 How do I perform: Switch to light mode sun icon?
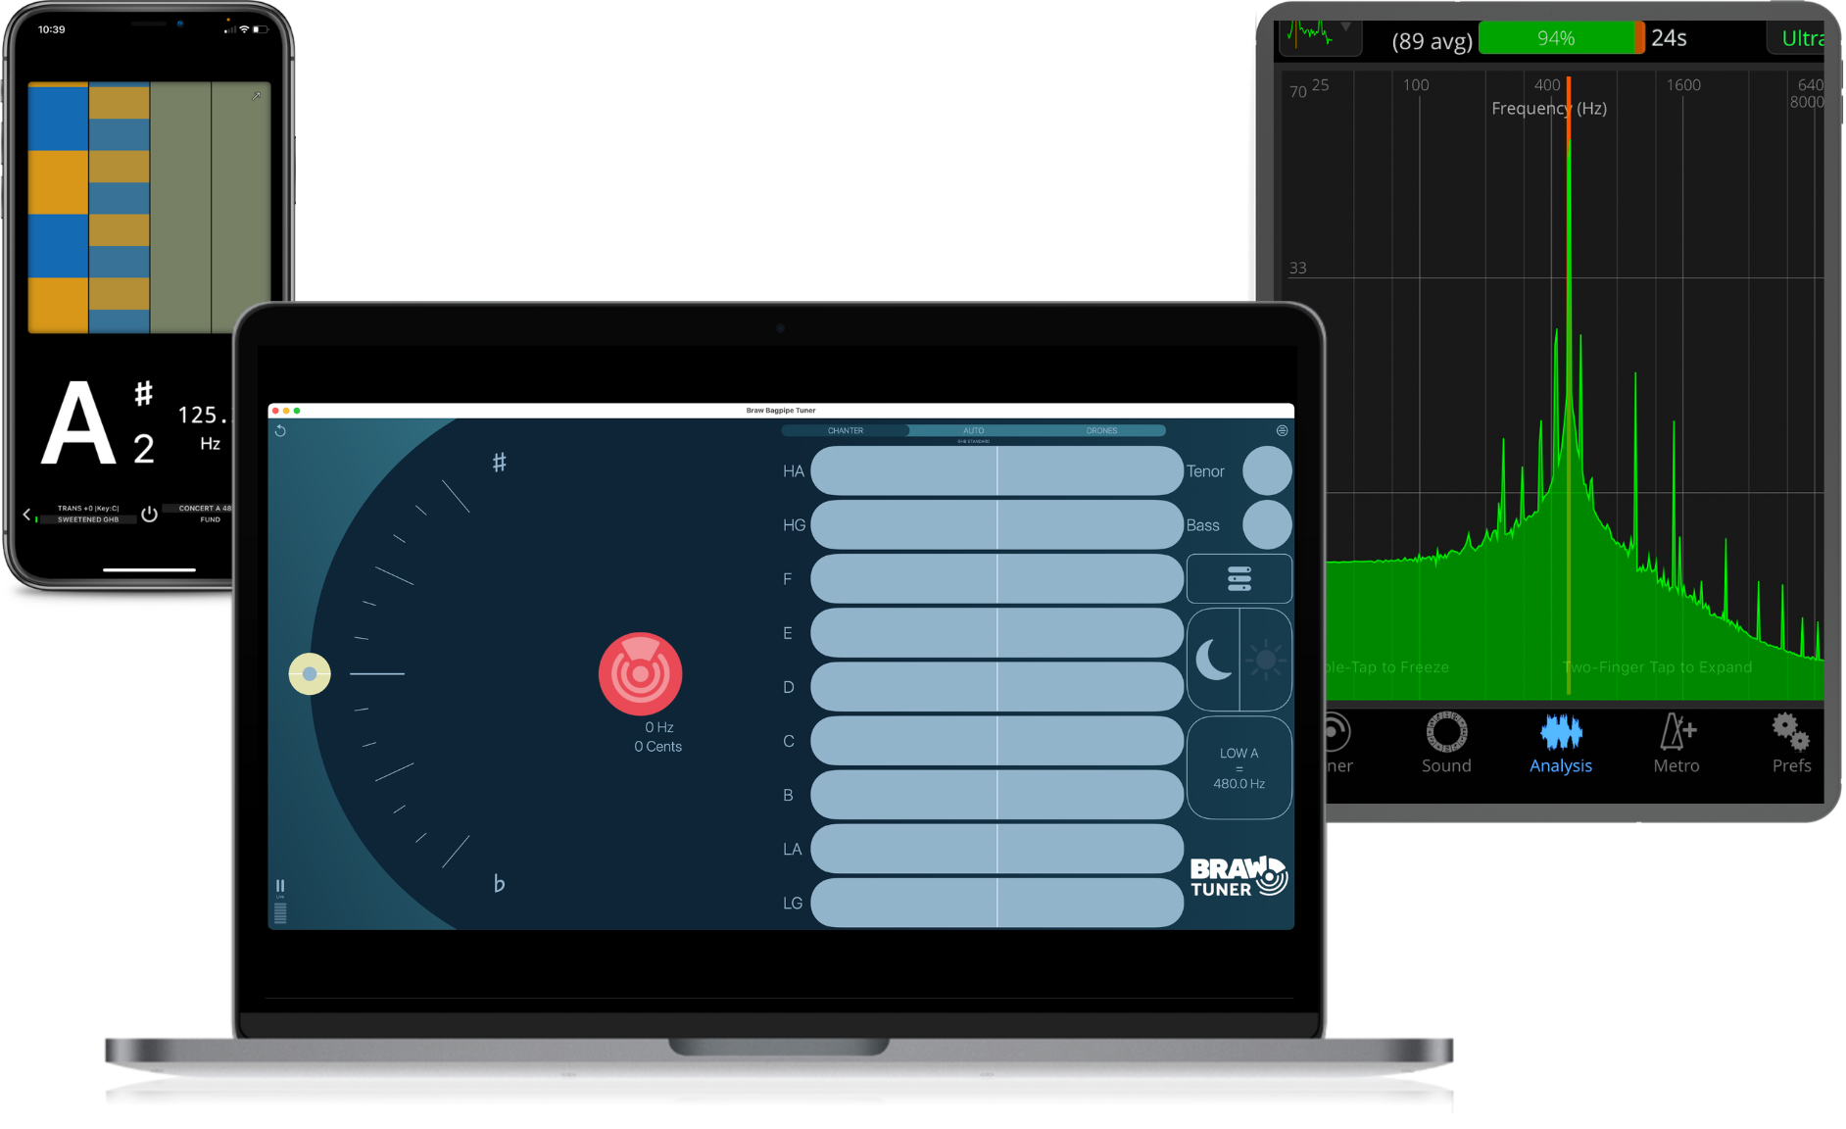[x=1266, y=660]
